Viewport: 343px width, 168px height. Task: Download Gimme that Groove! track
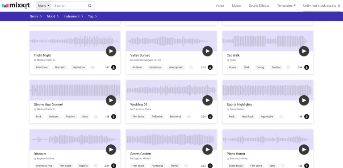(x=113, y=117)
